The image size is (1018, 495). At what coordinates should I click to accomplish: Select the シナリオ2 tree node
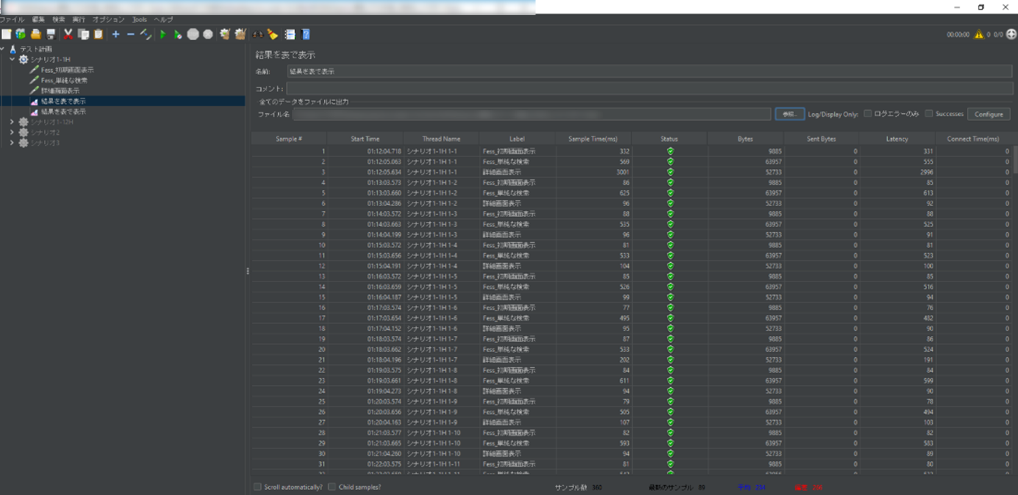(x=45, y=132)
